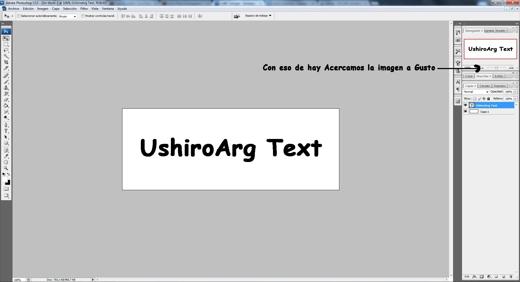Image resolution: width=520 pixels, height=282 pixels.
Task: Enable Seleccionar automáticamente checkbox
Action: [x=19, y=16]
